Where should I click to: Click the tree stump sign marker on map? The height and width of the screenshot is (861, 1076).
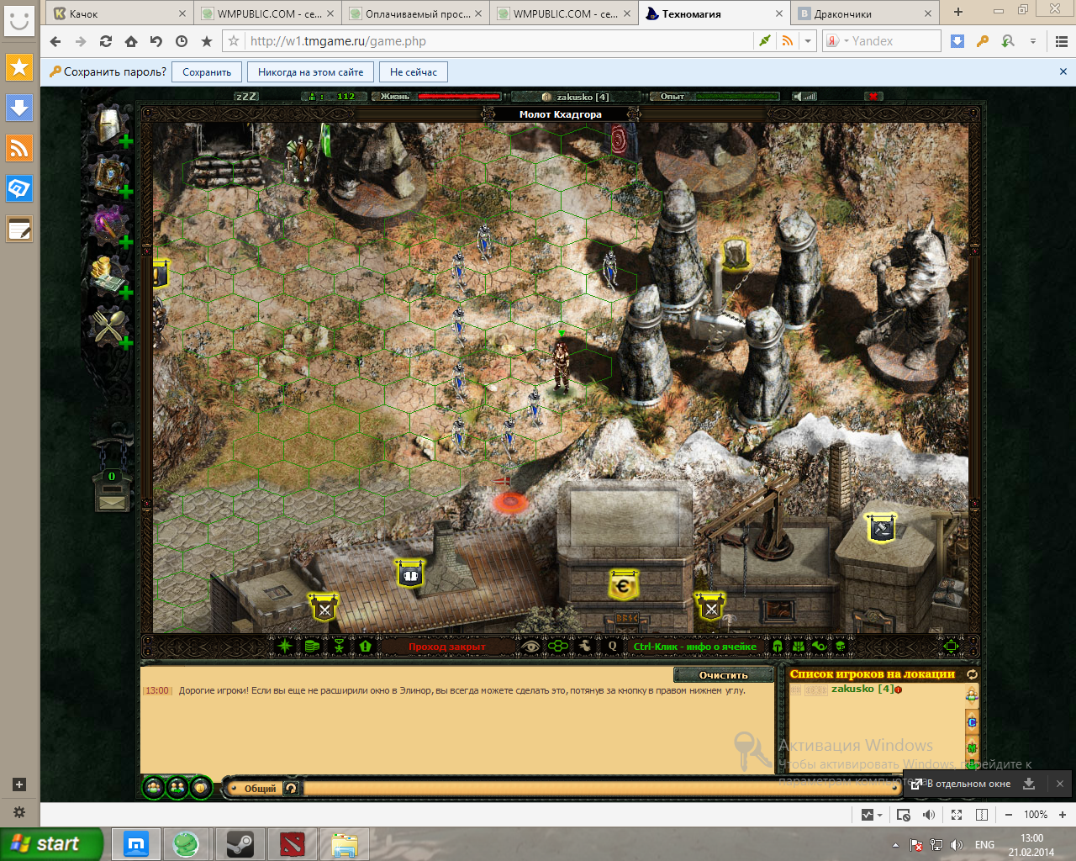pos(736,252)
